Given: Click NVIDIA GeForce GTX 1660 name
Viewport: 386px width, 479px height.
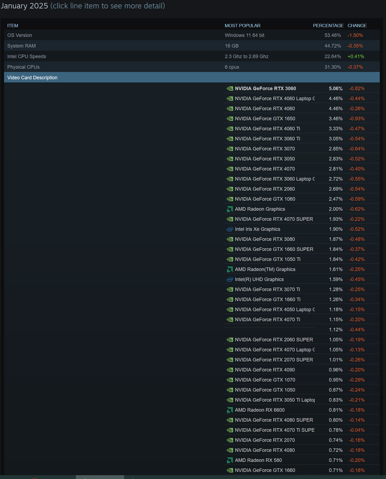Looking at the screenshot, I should (265, 470).
